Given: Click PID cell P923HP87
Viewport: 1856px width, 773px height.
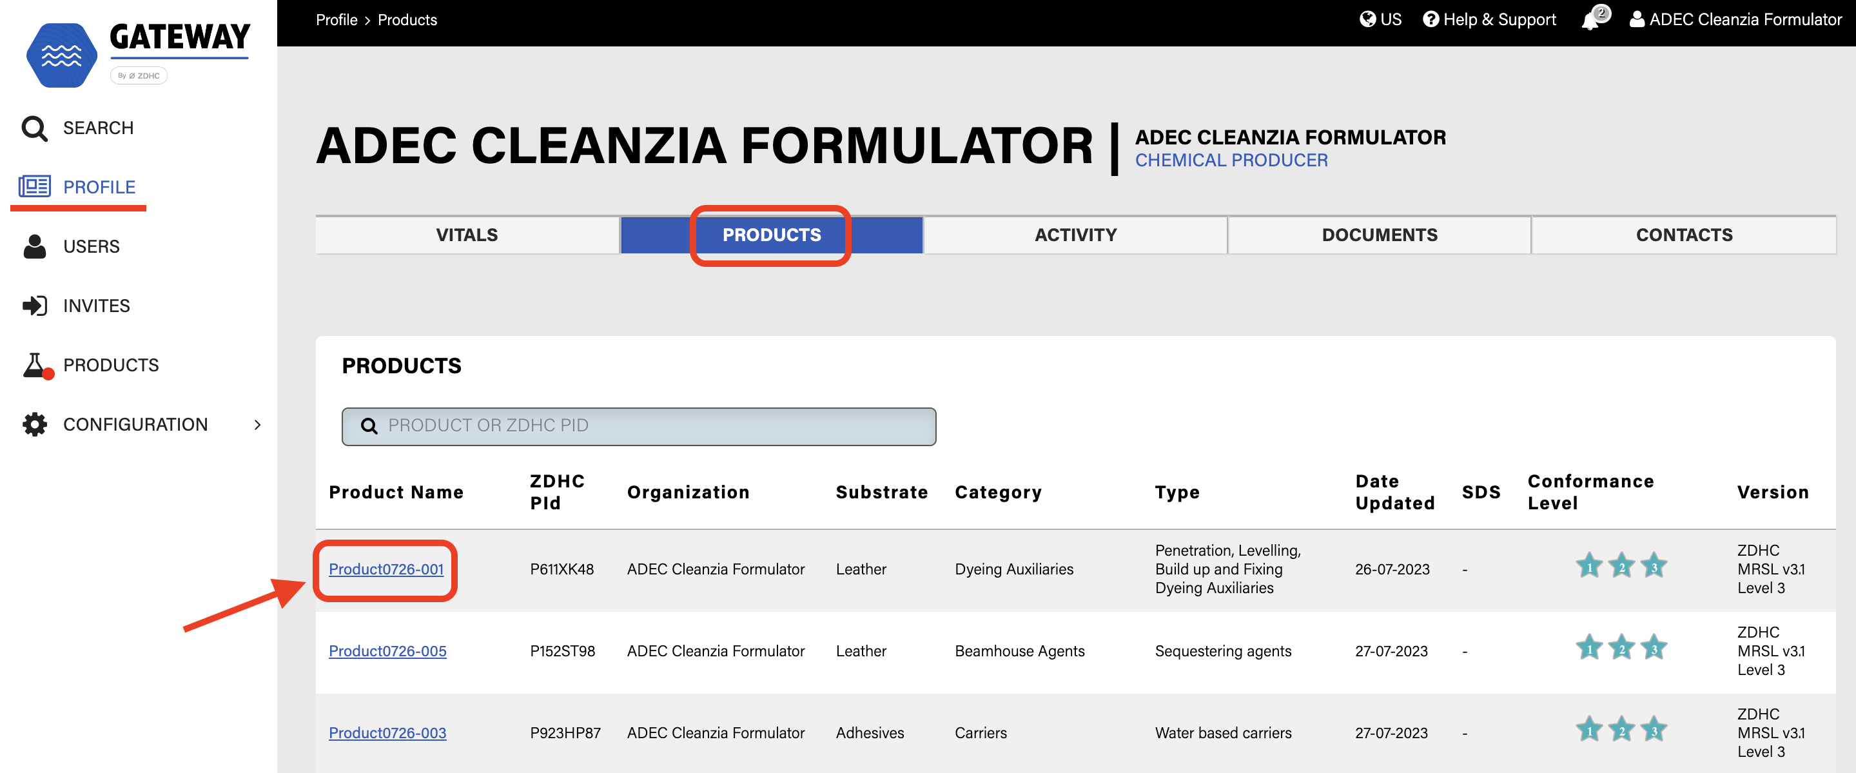Looking at the screenshot, I should [565, 732].
